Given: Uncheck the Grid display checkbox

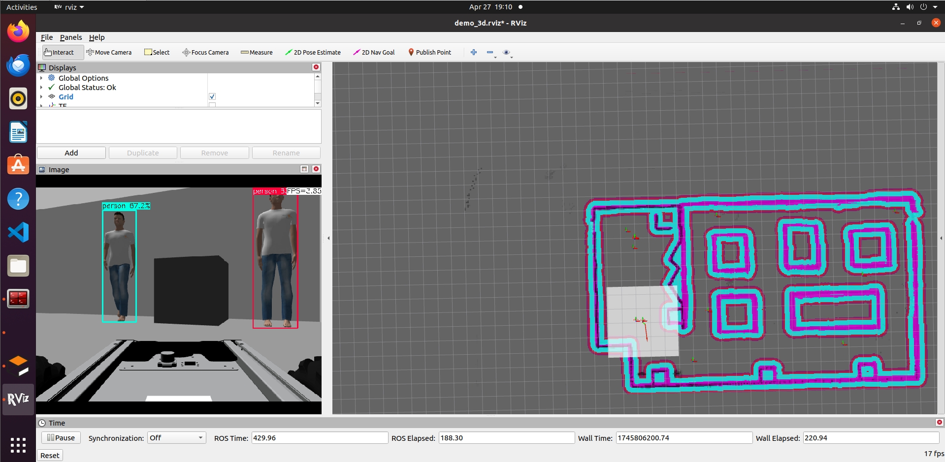Looking at the screenshot, I should 212,96.
